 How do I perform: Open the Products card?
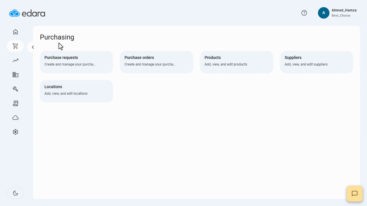click(x=237, y=62)
